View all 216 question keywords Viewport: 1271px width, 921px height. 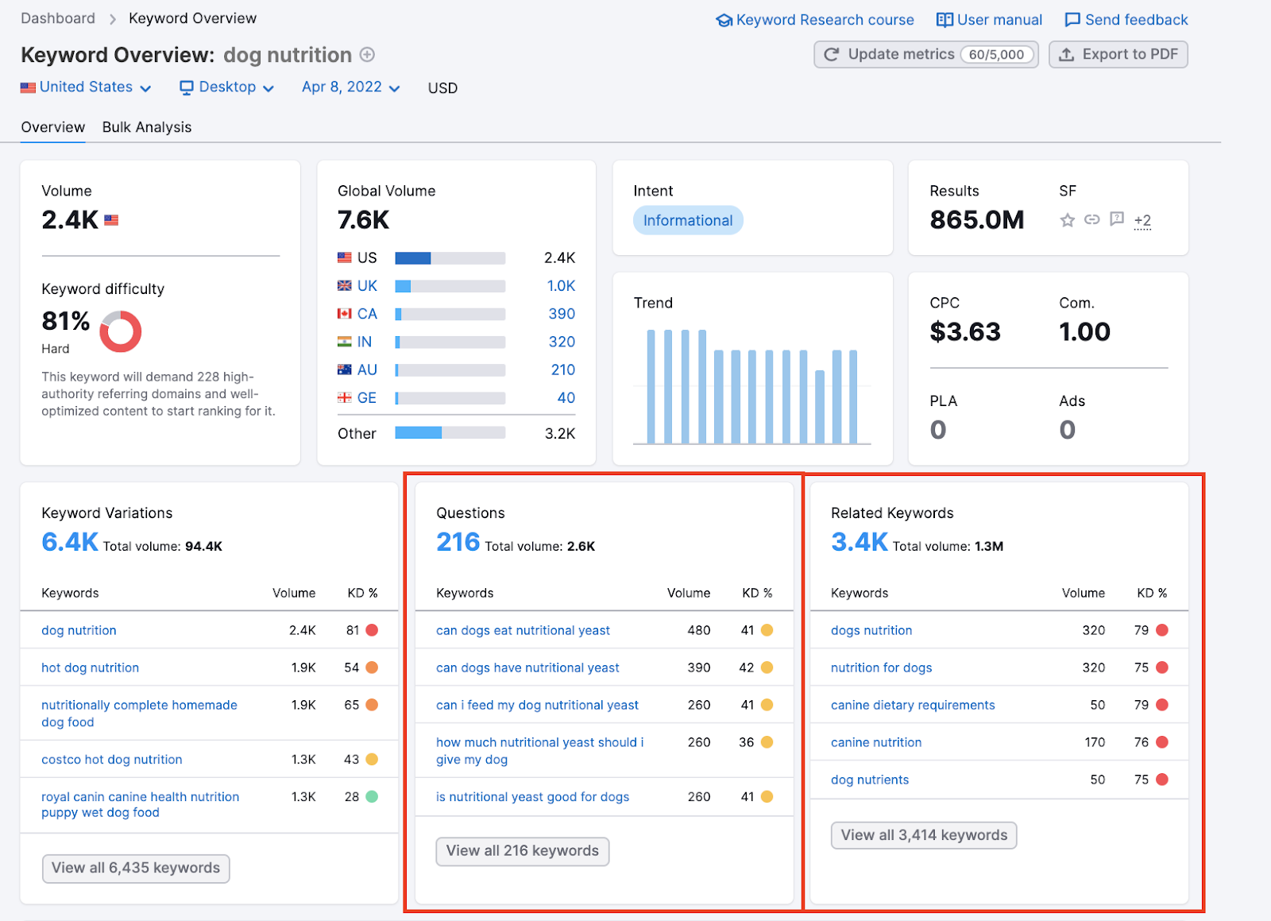coord(522,851)
